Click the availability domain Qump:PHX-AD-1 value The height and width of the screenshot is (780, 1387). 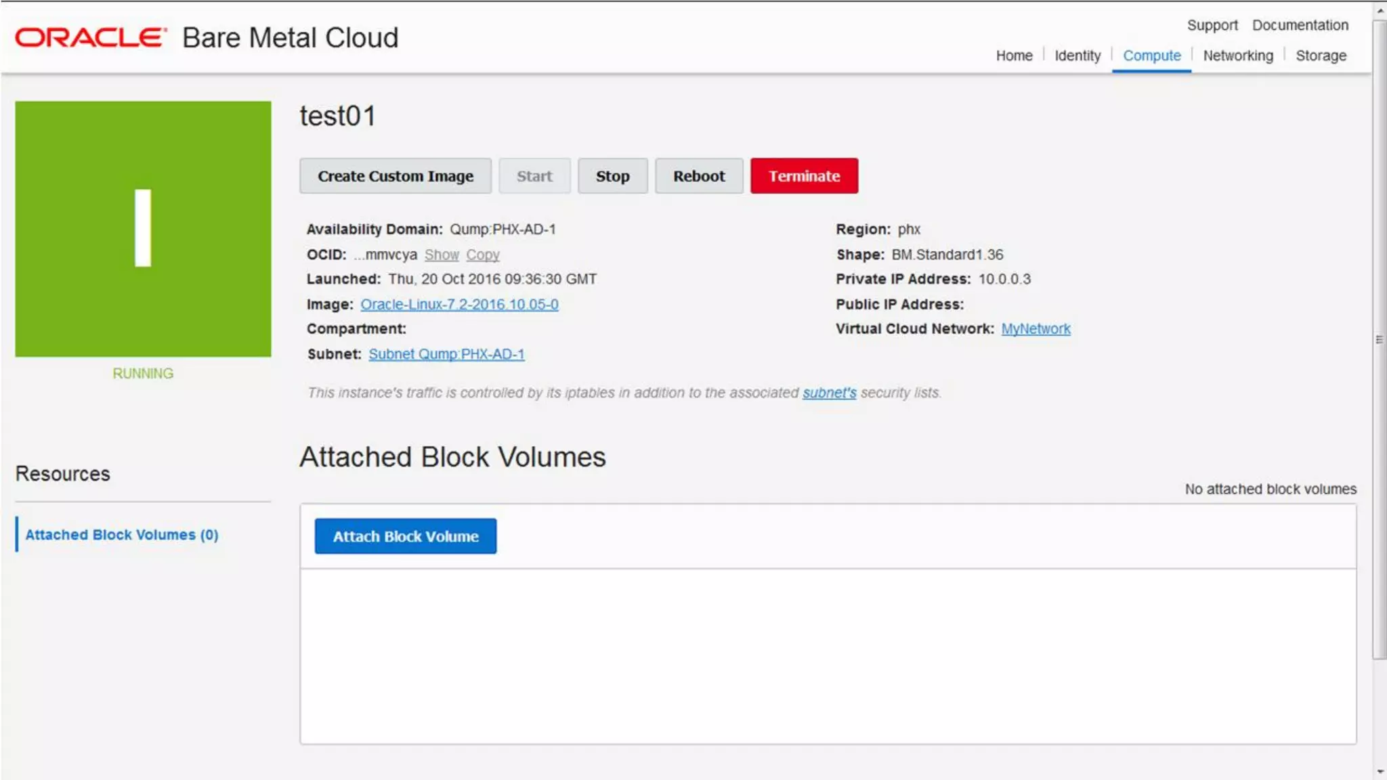pos(503,230)
